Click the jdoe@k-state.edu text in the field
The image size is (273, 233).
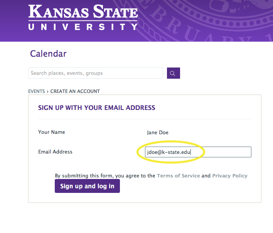pyautogui.click(x=169, y=152)
